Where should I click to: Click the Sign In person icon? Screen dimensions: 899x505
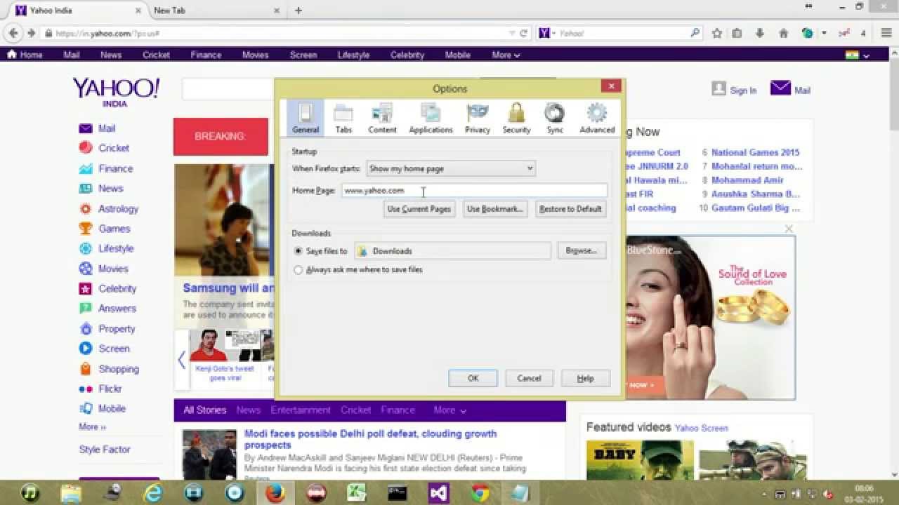coord(718,88)
